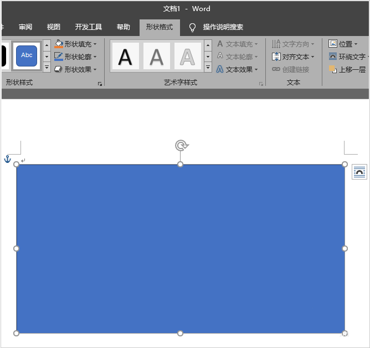Click the Shape Effects icon
Viewport: 370px width, 348px height.
coord(58,69)
